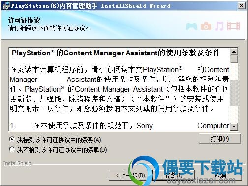Click the Install 安装(I) button
Screen dimensions: 248x186
point(174,175)
